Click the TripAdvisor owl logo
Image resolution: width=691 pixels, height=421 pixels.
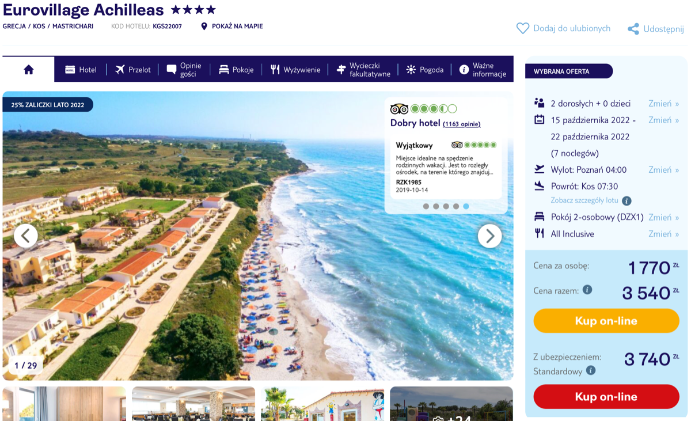tap(399, 109)
